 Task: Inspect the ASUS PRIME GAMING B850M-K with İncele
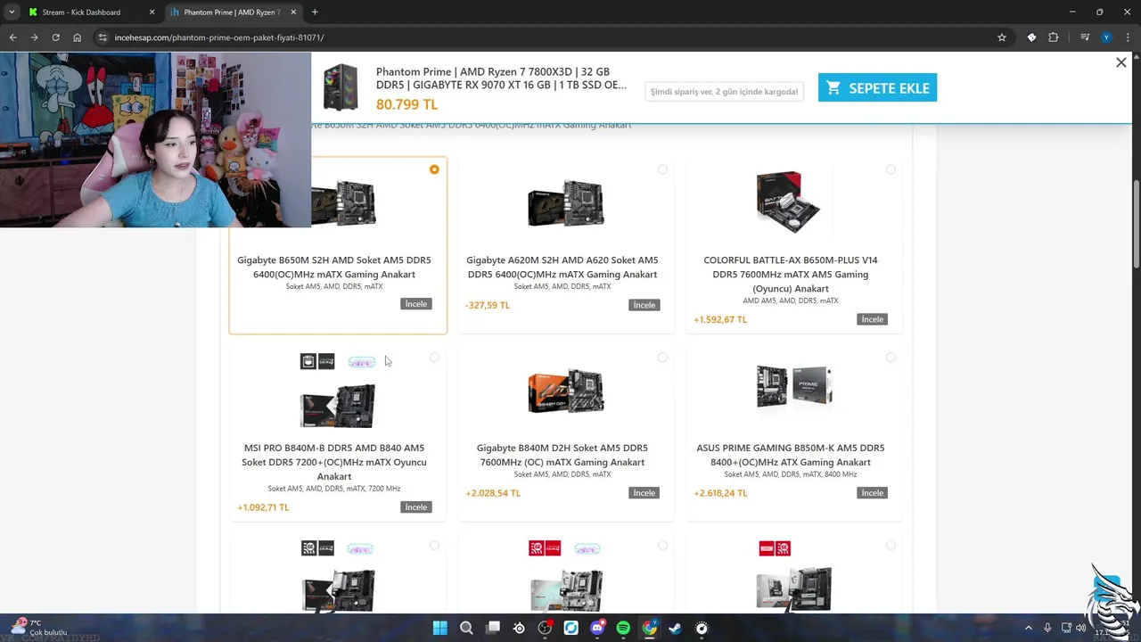(873, 493)
